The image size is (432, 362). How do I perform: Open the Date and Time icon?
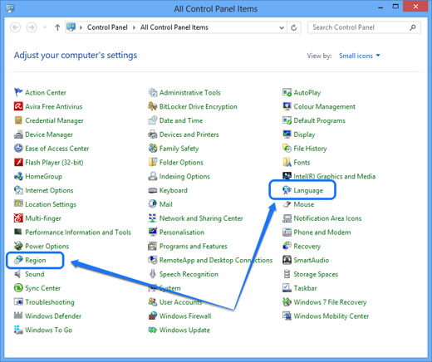click(x=153, y=120)
